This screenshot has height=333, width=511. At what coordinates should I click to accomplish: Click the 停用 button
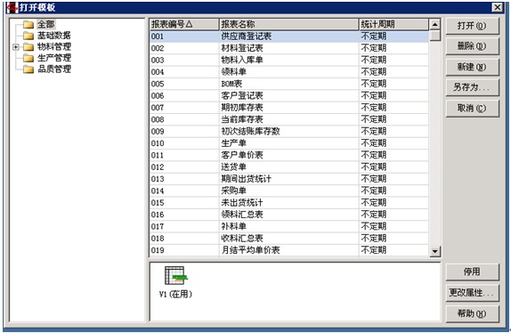point(472,272)
